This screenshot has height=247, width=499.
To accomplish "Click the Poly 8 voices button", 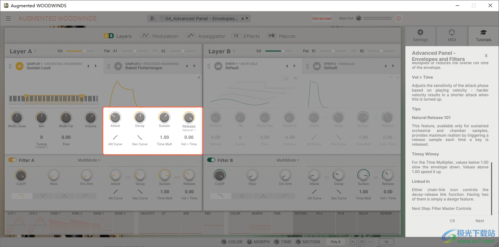I will click(336, 242).
